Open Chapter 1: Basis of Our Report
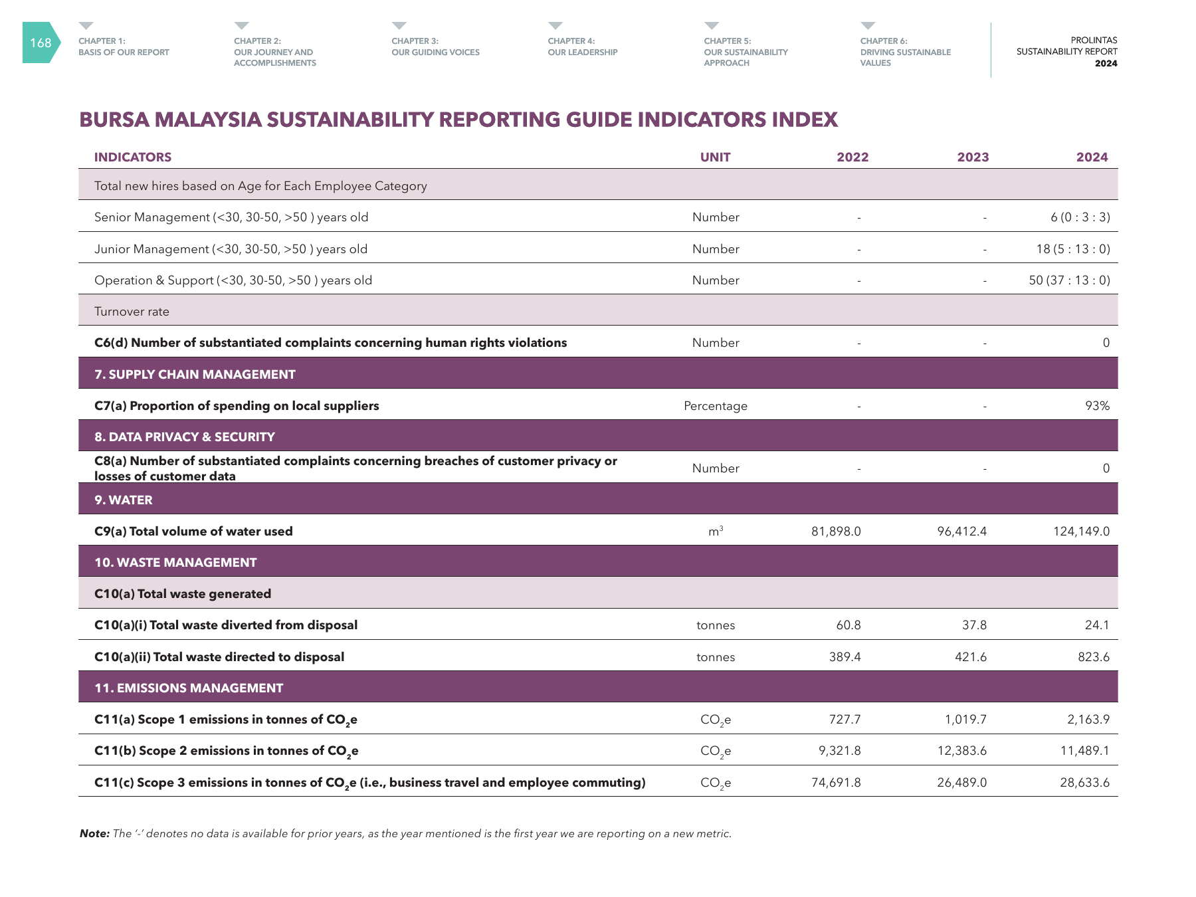This screenshot has height=897, width=1196. 124,47
